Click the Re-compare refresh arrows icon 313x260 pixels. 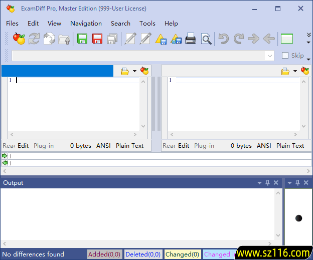click(34, 39)
